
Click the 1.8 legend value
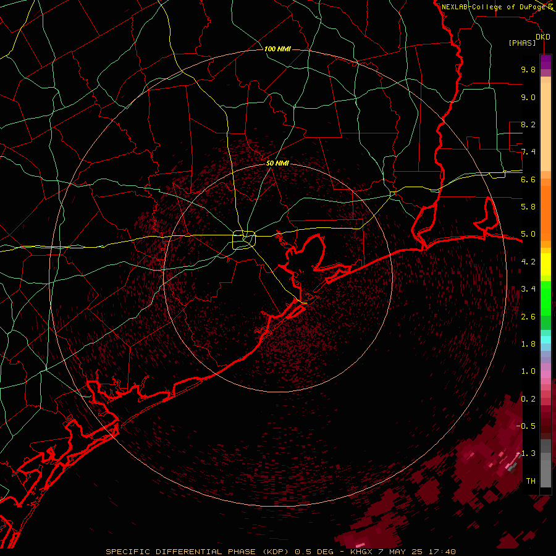528,343
